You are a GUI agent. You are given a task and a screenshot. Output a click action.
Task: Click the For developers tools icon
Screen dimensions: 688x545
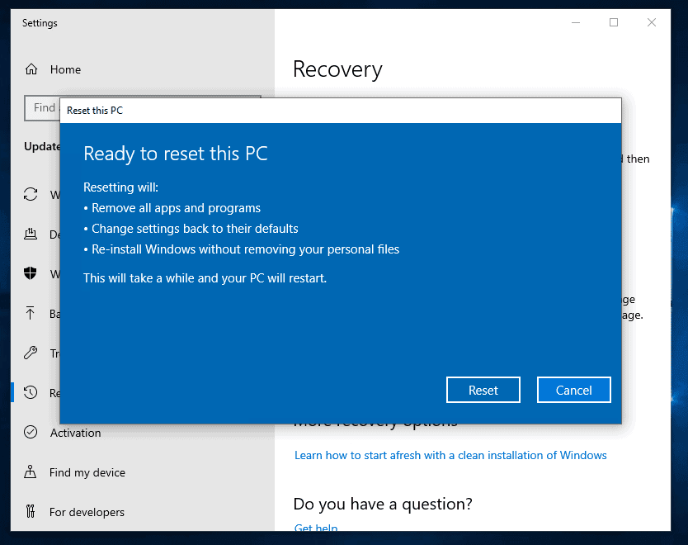(x=31, y=512)
